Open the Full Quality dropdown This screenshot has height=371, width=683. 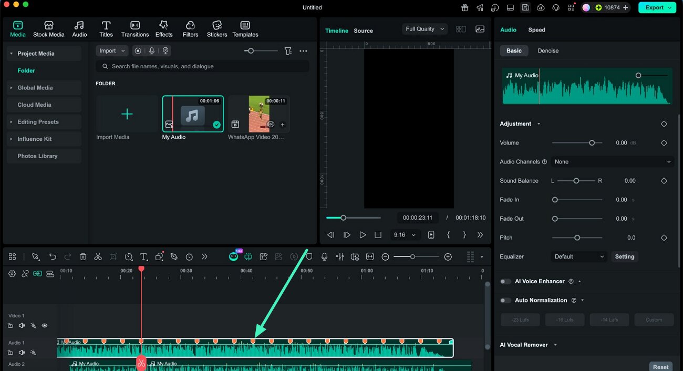coord(425,29)
